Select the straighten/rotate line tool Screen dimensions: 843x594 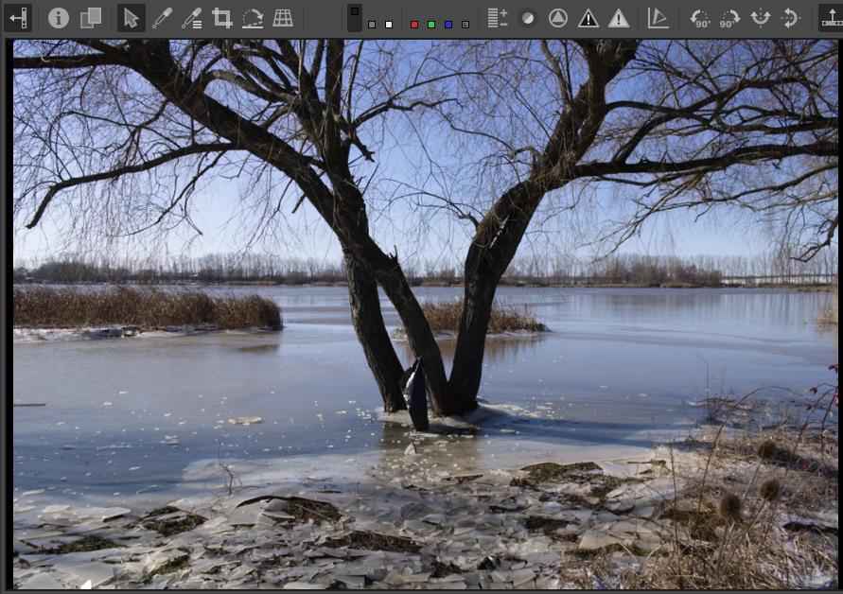(x=253, y=18)
